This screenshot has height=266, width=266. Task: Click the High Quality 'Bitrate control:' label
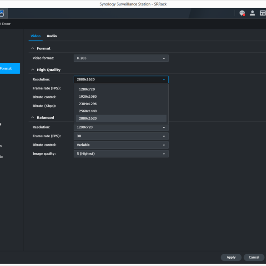[45, 97]
